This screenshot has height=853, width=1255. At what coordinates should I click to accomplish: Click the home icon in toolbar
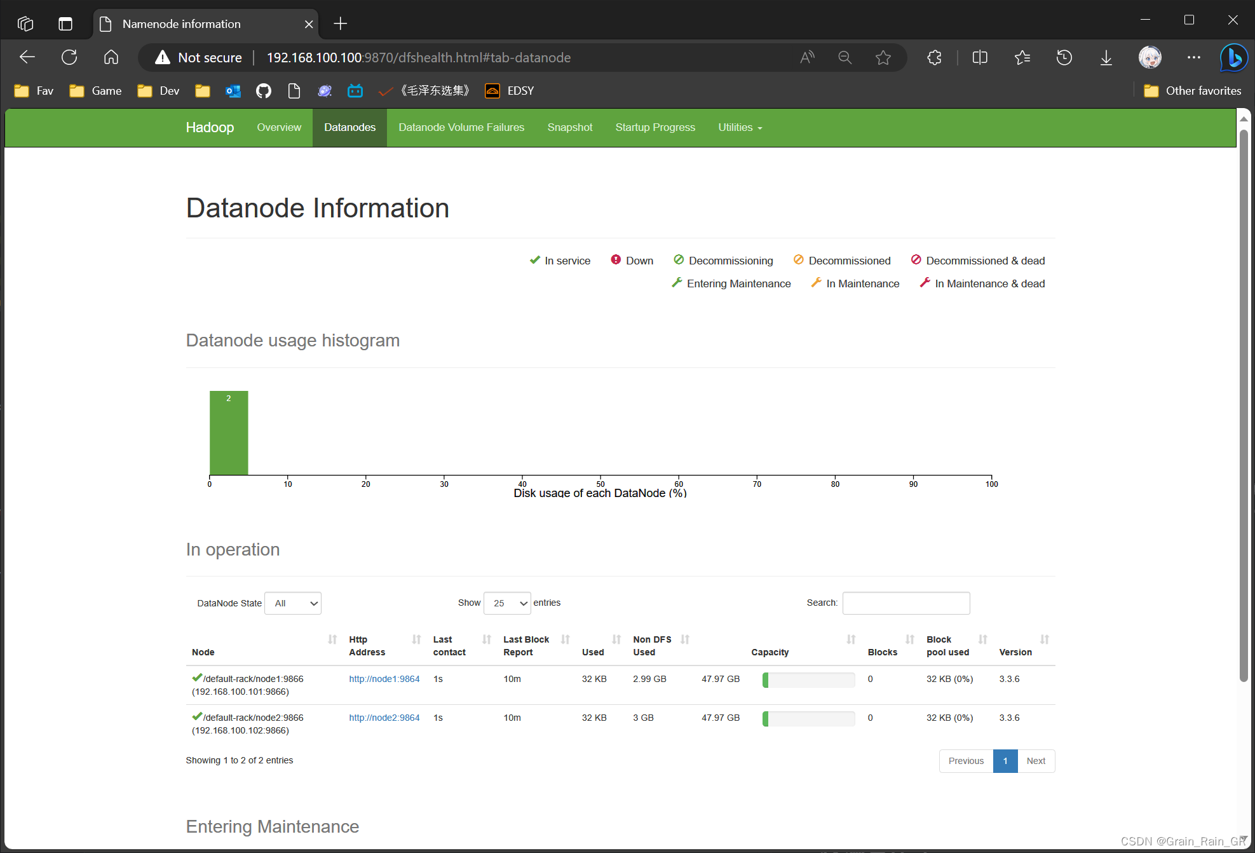(111, 57)
